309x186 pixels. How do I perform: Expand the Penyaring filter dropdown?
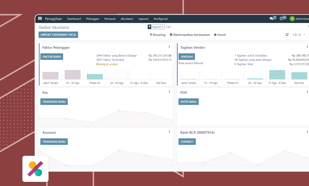[158, 35]
